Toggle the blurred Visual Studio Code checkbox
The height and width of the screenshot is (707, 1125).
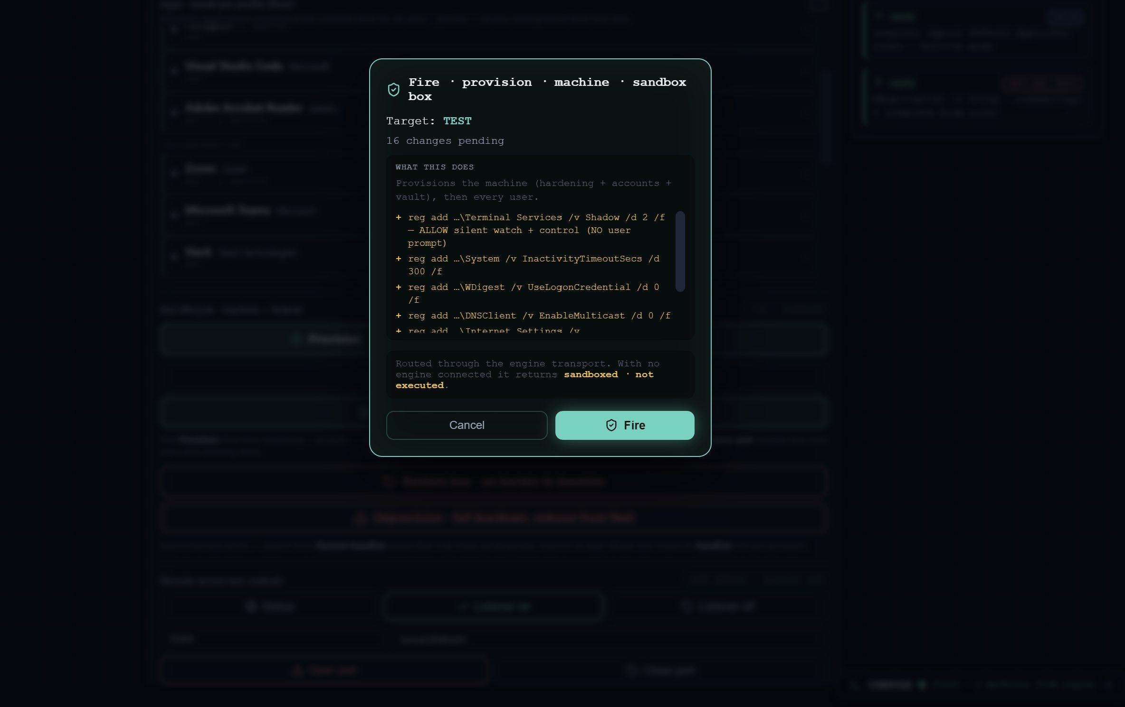click(174, 70)
